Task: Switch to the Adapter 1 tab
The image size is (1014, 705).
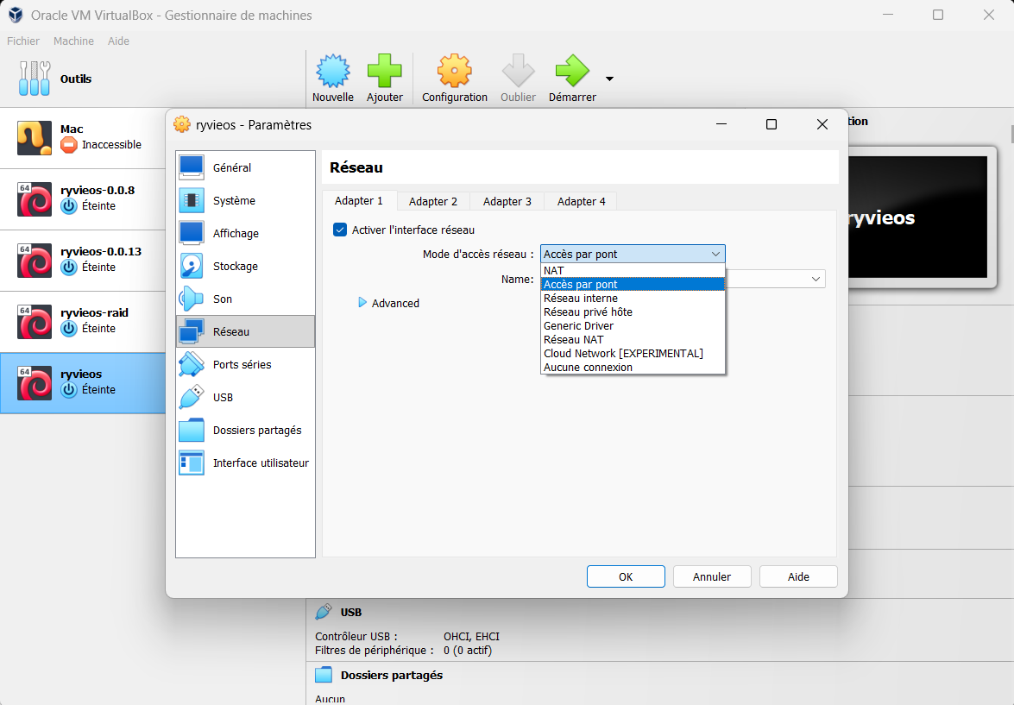Action: click(359, 200)
